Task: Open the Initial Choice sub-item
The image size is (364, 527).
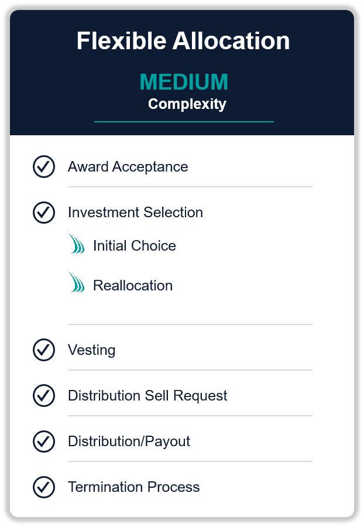Action: pyautogui.click(x=135, y=246)
